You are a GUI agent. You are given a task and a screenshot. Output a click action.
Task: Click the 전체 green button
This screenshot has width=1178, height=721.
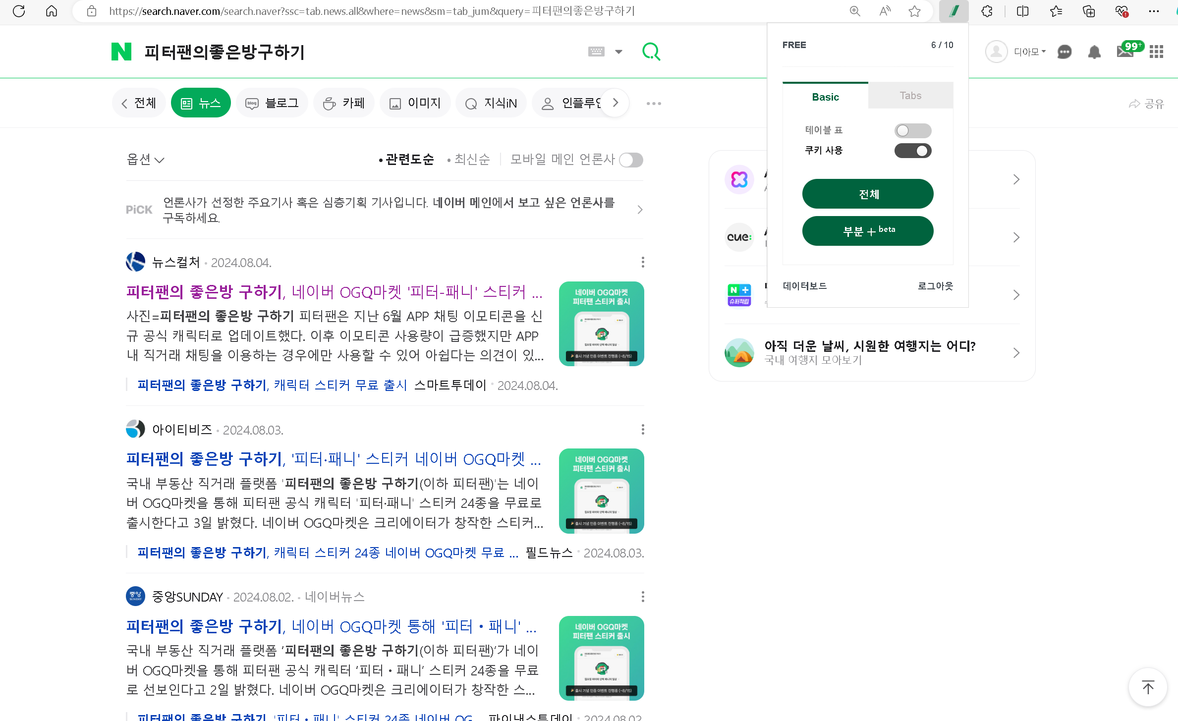868,194
